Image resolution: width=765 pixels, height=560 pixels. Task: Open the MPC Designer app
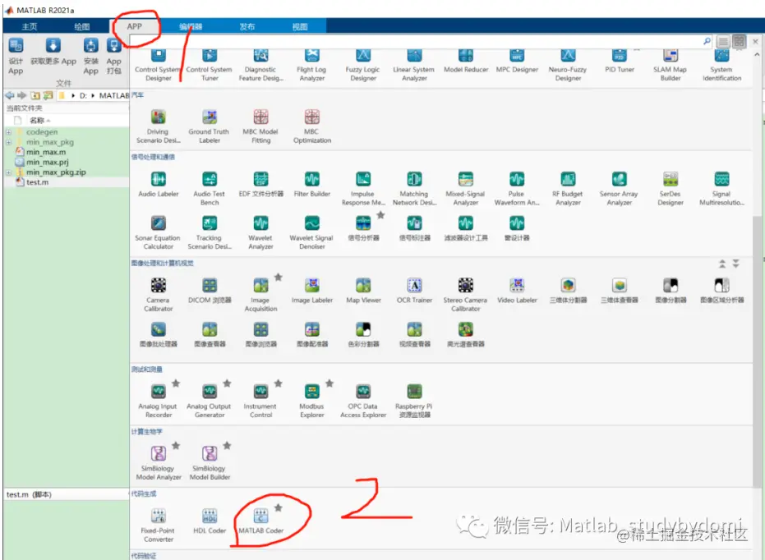click(517, 62)
